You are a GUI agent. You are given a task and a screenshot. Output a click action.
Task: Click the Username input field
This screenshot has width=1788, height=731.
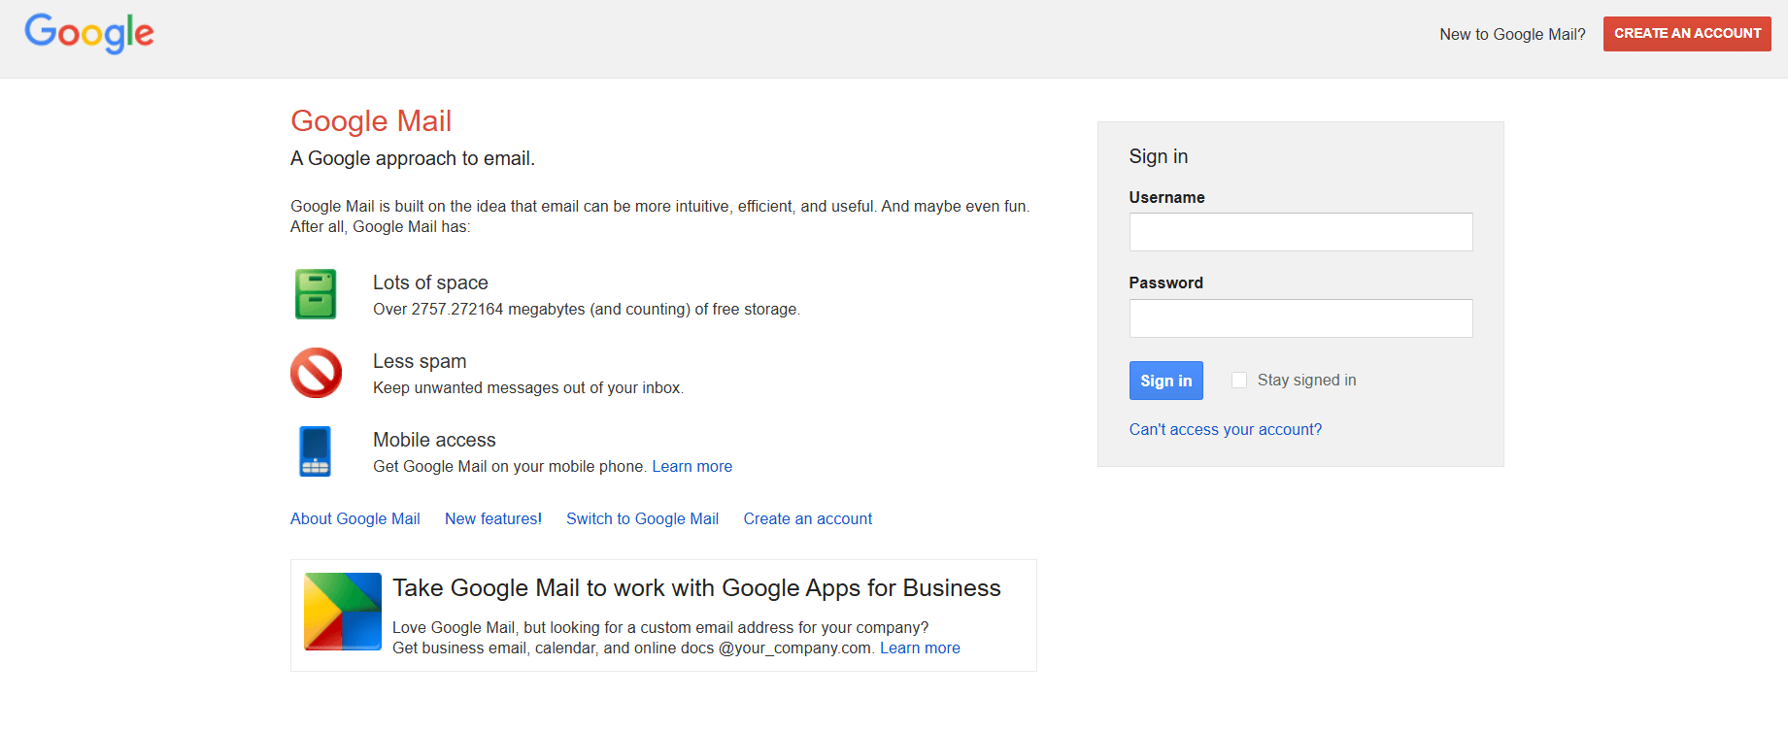pos(1300,232)
